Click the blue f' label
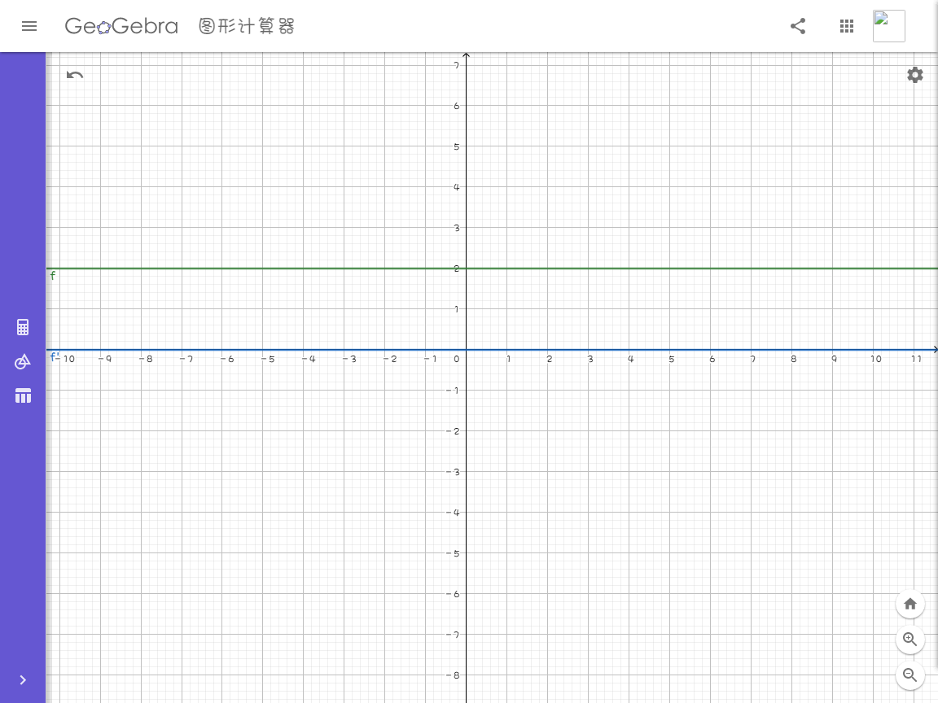The width and height of the screenshot is (938, 703). point(55,357)
